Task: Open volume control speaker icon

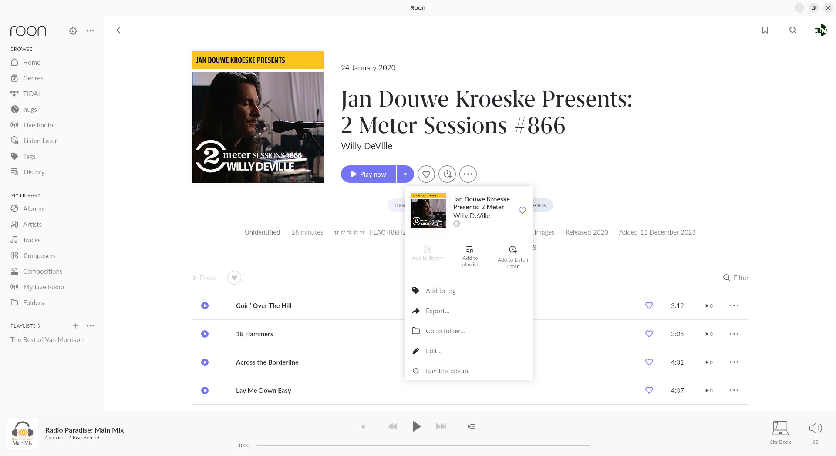Action: [815, 428]
